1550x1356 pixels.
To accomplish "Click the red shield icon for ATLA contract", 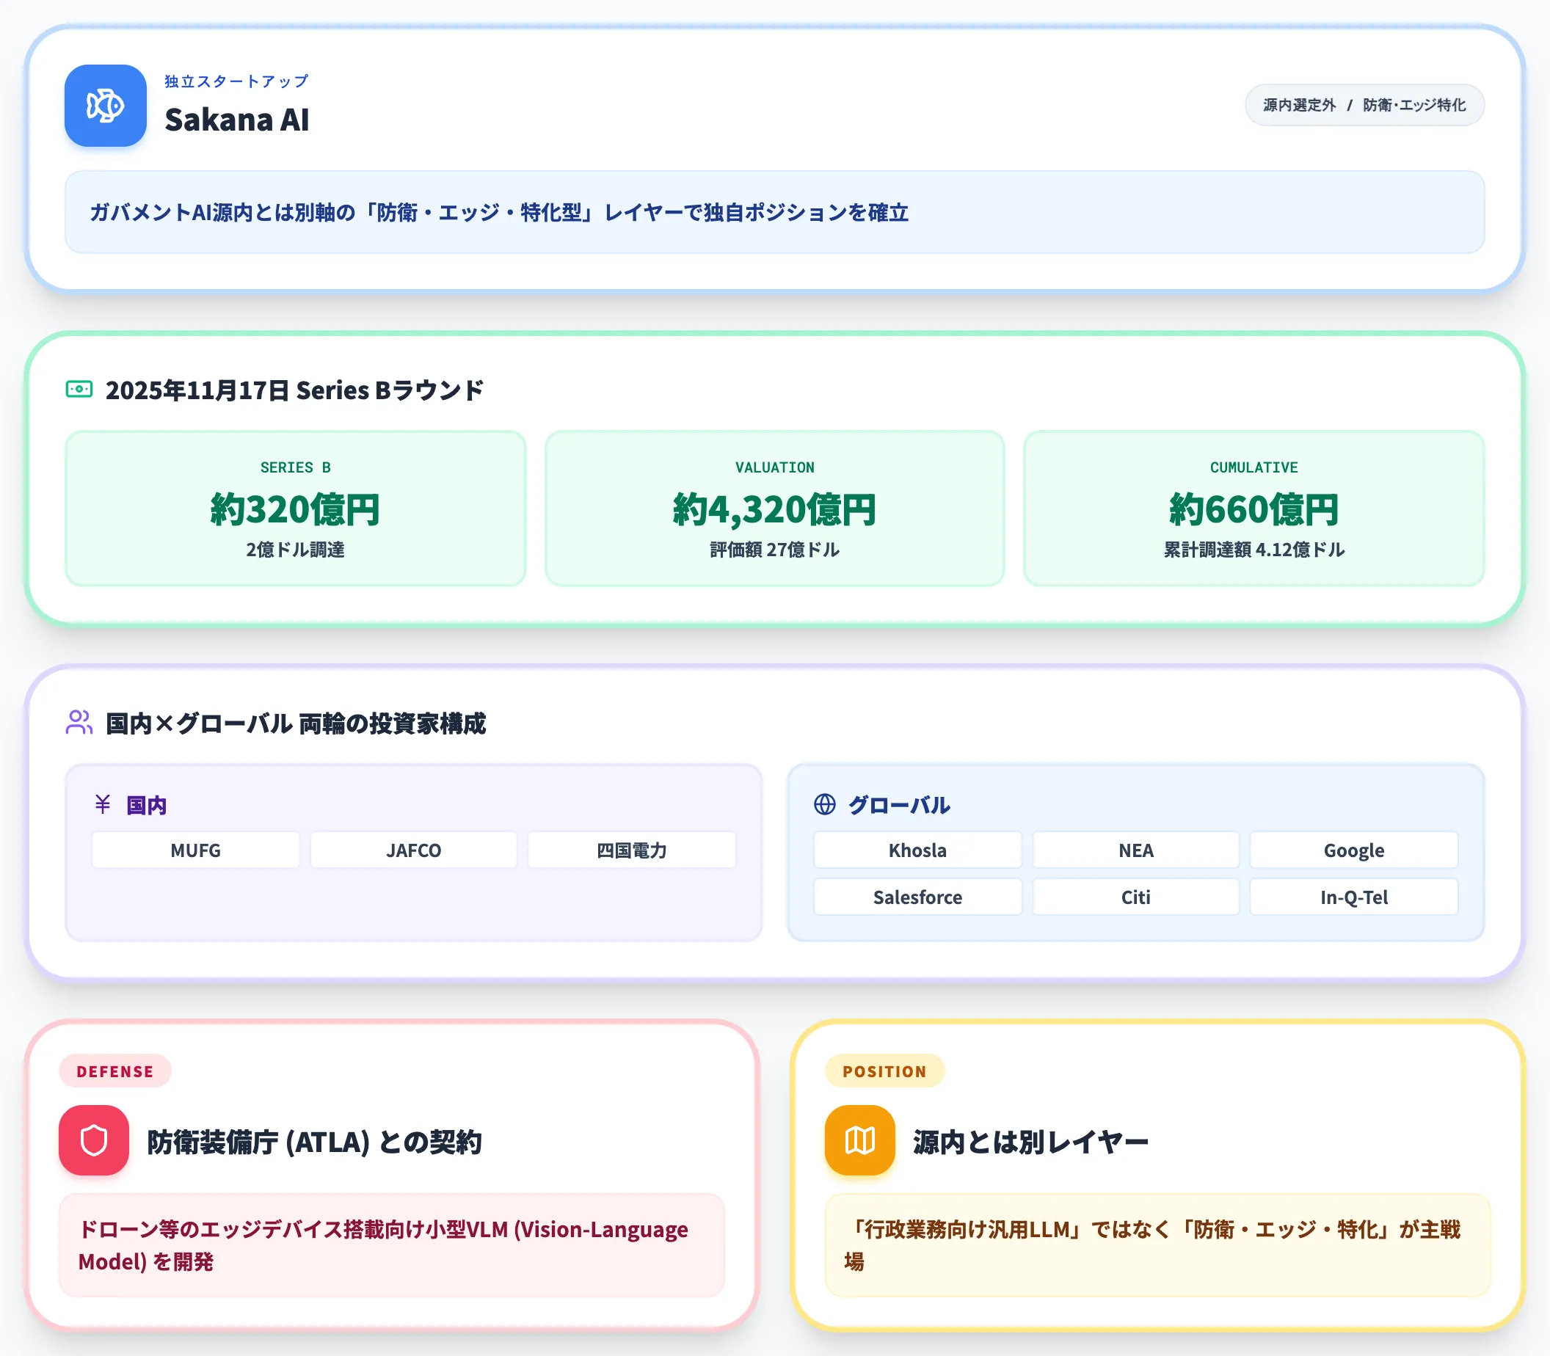I will point(94,1140).
